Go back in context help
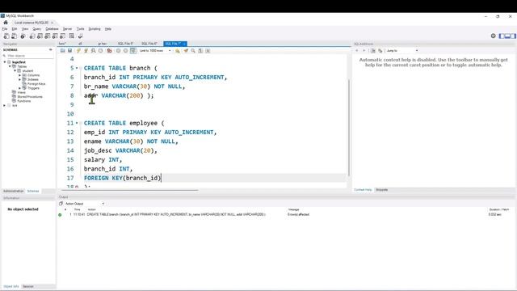 pyautogui.click(x=357, y=51)
